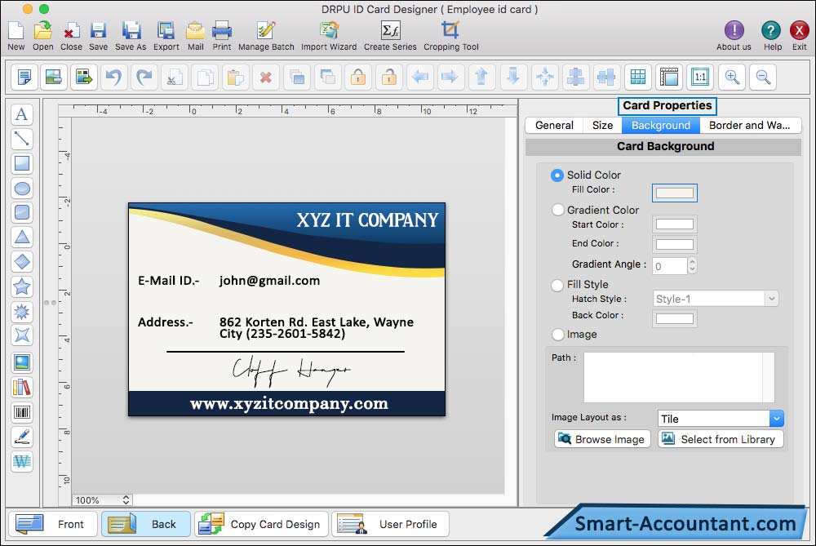This screenshot has width=816, height=546.
Task: Open the Hatch Style dropdown
Action: pyautogui.click(x=716, y=299)
